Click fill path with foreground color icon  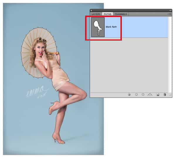pyautogui.click(x=129, y=95)
